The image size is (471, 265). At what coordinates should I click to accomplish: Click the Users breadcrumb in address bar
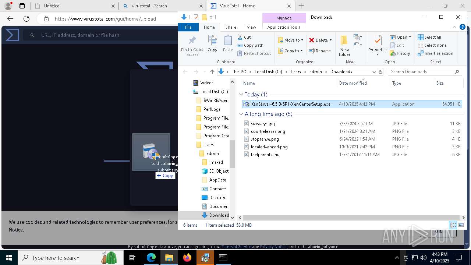(295, 72)
